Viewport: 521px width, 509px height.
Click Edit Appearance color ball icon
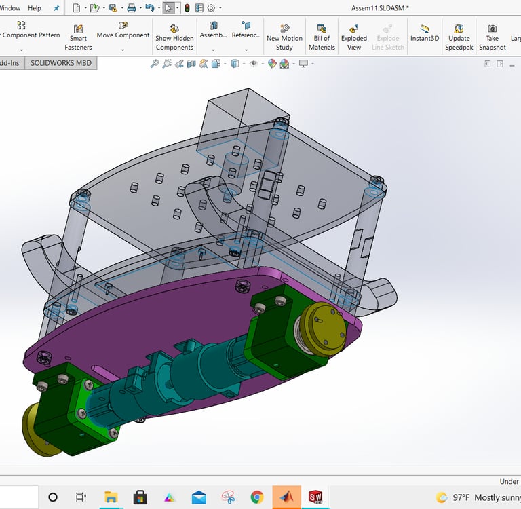pyautogui.click(x=272, y=64)
